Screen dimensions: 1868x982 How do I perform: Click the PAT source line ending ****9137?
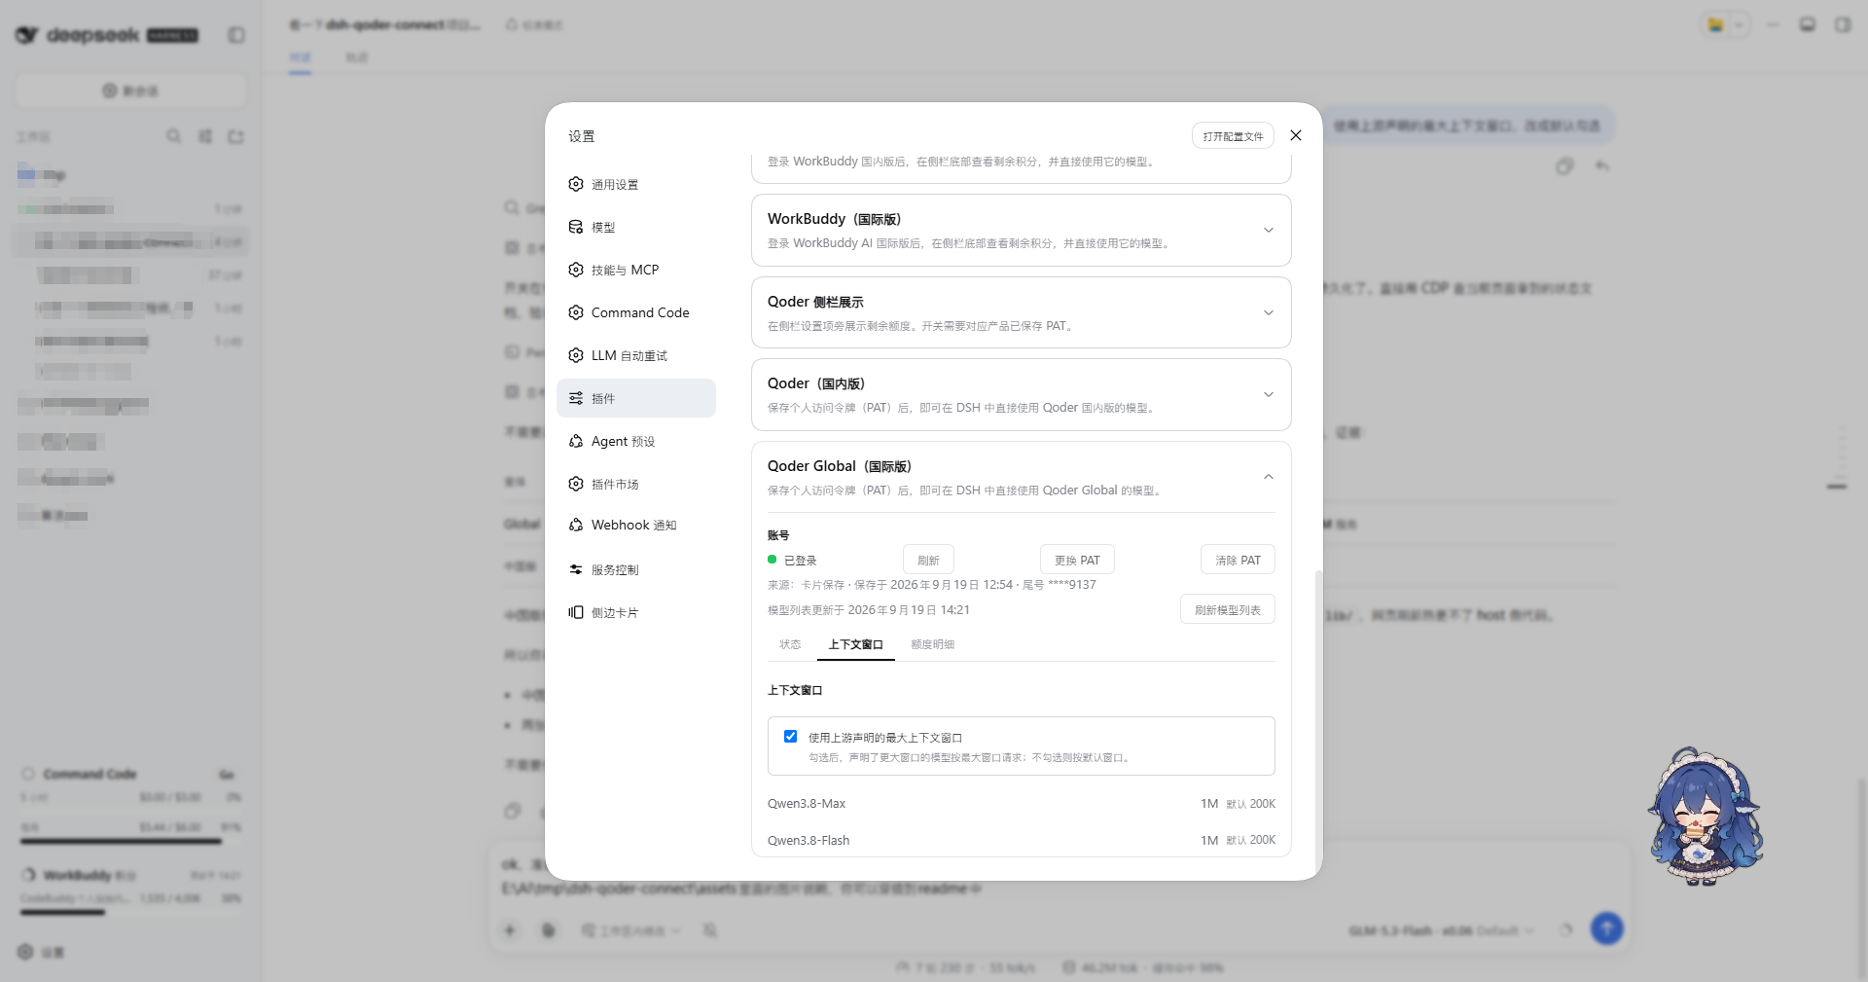(932, 585)
